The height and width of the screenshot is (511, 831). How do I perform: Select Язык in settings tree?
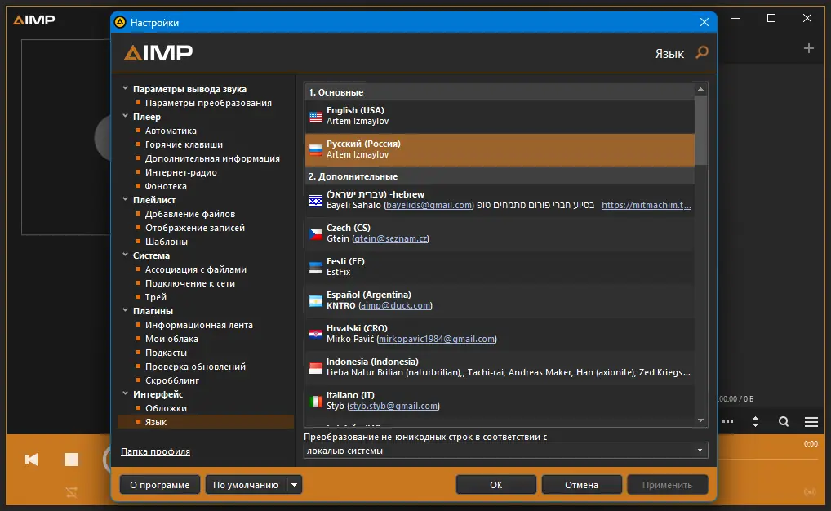[206, 422]
